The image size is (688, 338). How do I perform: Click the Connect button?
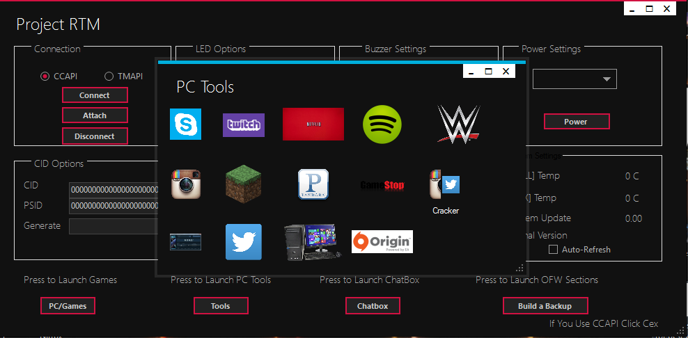pos(95,95)
